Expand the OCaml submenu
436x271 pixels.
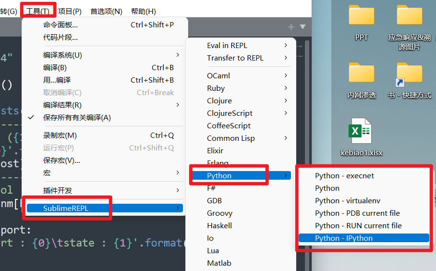click(x=241, y=76)
